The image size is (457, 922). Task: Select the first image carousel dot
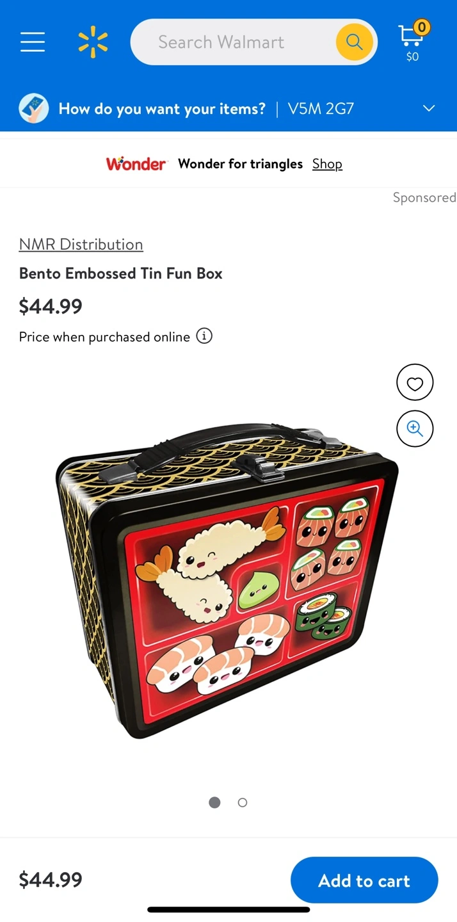pyautogui.click(x=214, y=802)
